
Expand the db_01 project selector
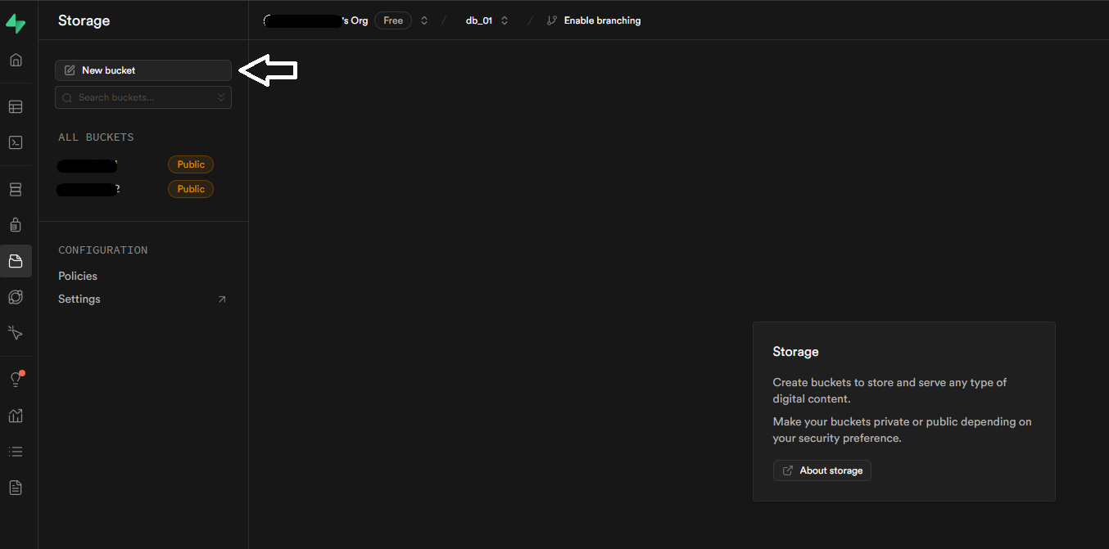coord(505,20)
